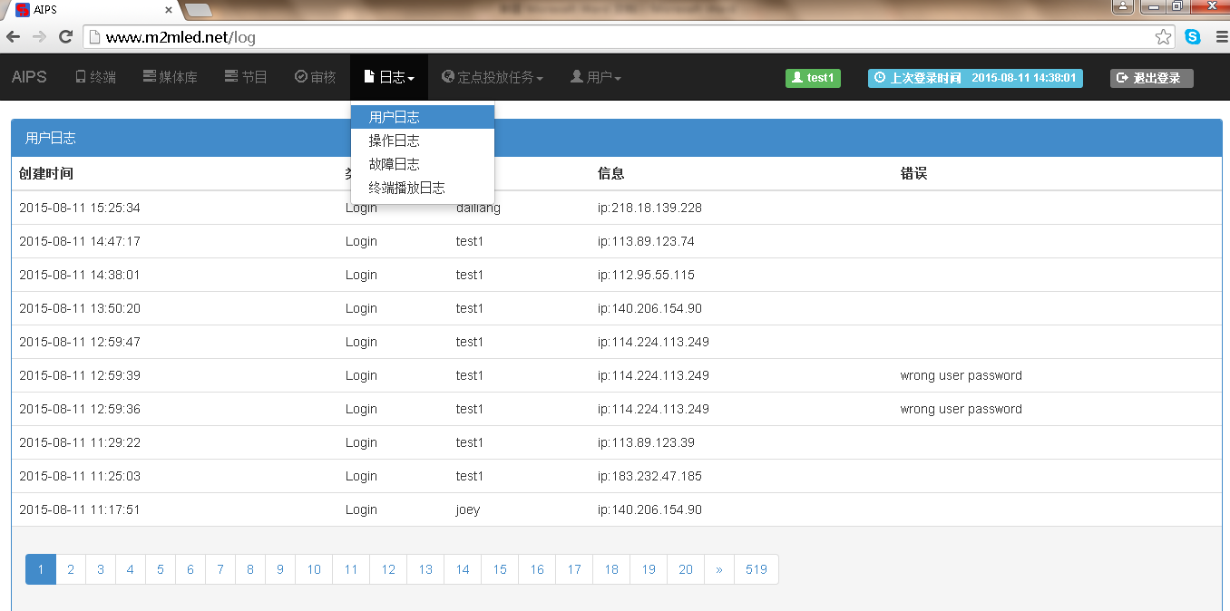Click the » next pages link
The width and height of the screenshot is (1230, 611).
pyautogui.click(x=719, y=569)
